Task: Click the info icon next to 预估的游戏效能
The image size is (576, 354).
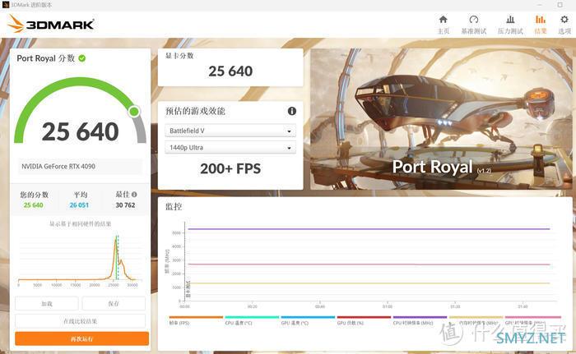Action: click(x=291, y=111)
